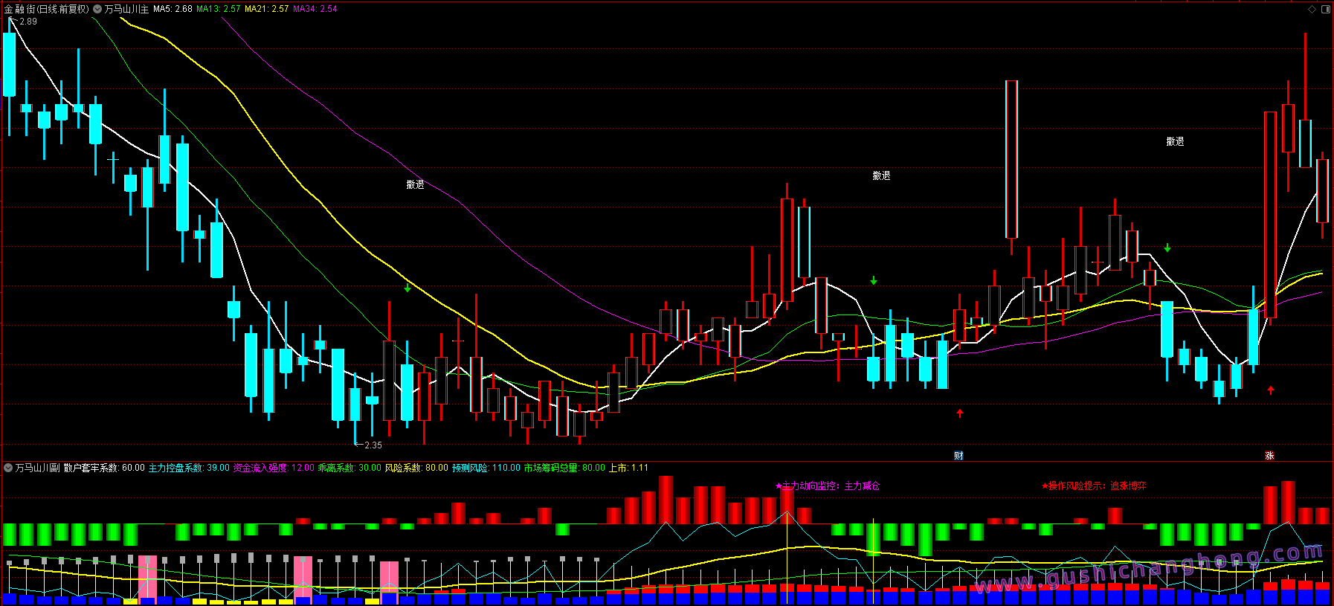
Task: Click the 上市: 1.11 value
Action: [628, 468]
